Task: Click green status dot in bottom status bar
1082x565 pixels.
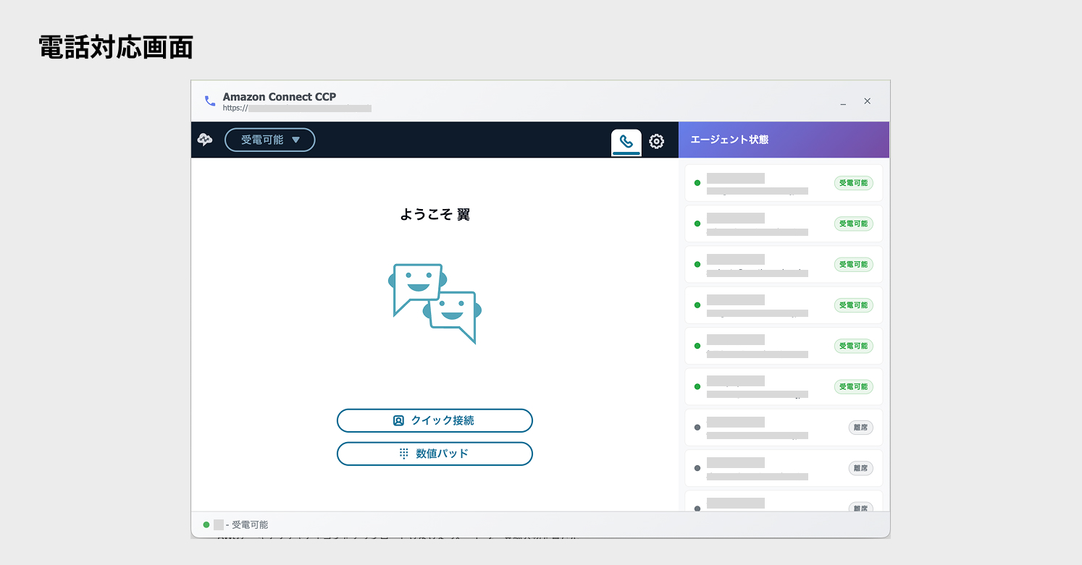Action: (x=206, y=524)
